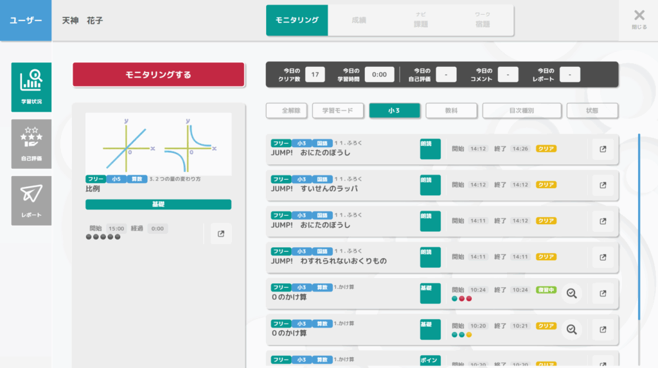
Task: Click the vertical scrollbar of lesson list
Action: point(639,225)
